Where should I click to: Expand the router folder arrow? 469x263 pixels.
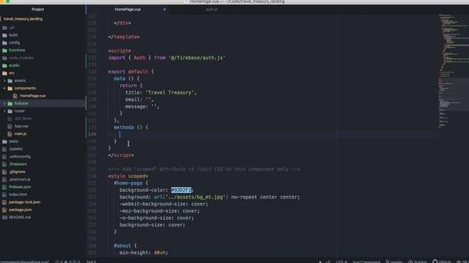(4, 111)
